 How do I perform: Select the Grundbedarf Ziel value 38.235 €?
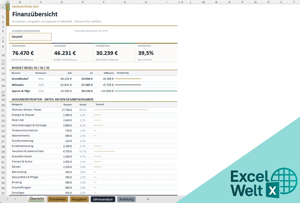click(66, 79)
